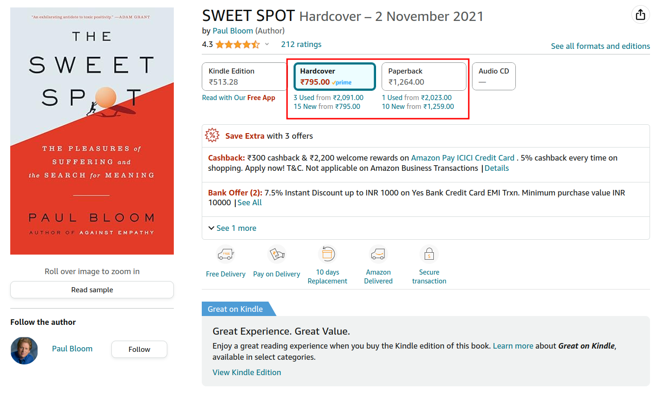664x397 pixels.
Task: Open 1 Used from ₹2,023.00 paperback offers
Action: (417, 98)
